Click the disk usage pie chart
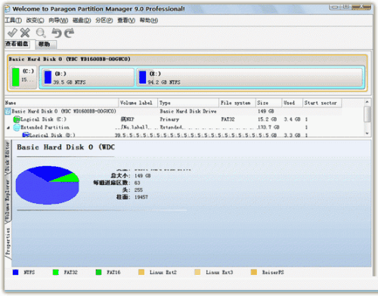Image resolution: width=378 pixels, height=296 pixels. click(48, 185)
